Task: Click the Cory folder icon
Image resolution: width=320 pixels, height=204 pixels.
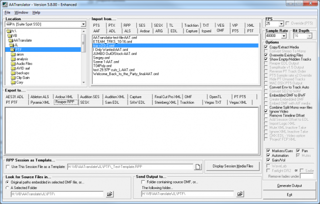Action: 13,82
